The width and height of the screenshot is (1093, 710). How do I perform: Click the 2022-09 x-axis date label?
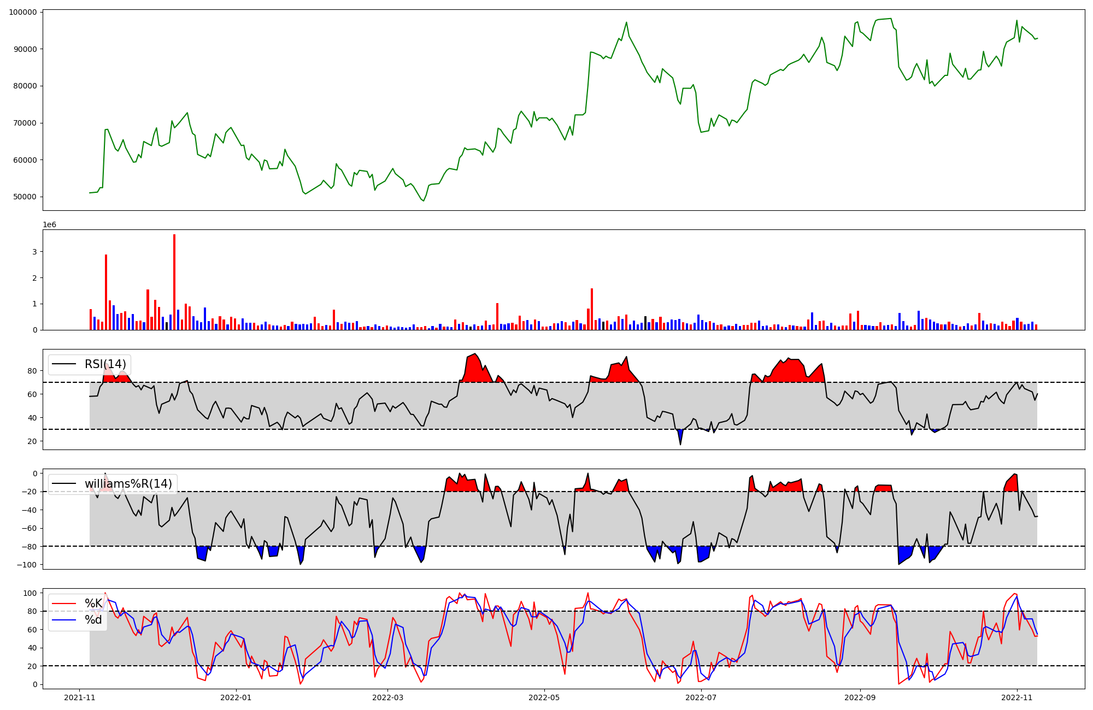pos(860,697)
